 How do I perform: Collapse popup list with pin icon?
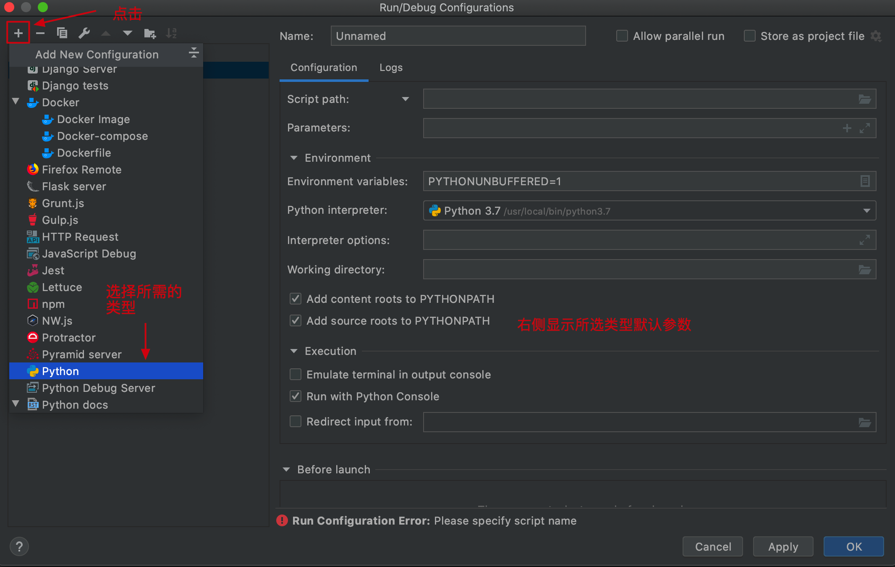[194, 52]
